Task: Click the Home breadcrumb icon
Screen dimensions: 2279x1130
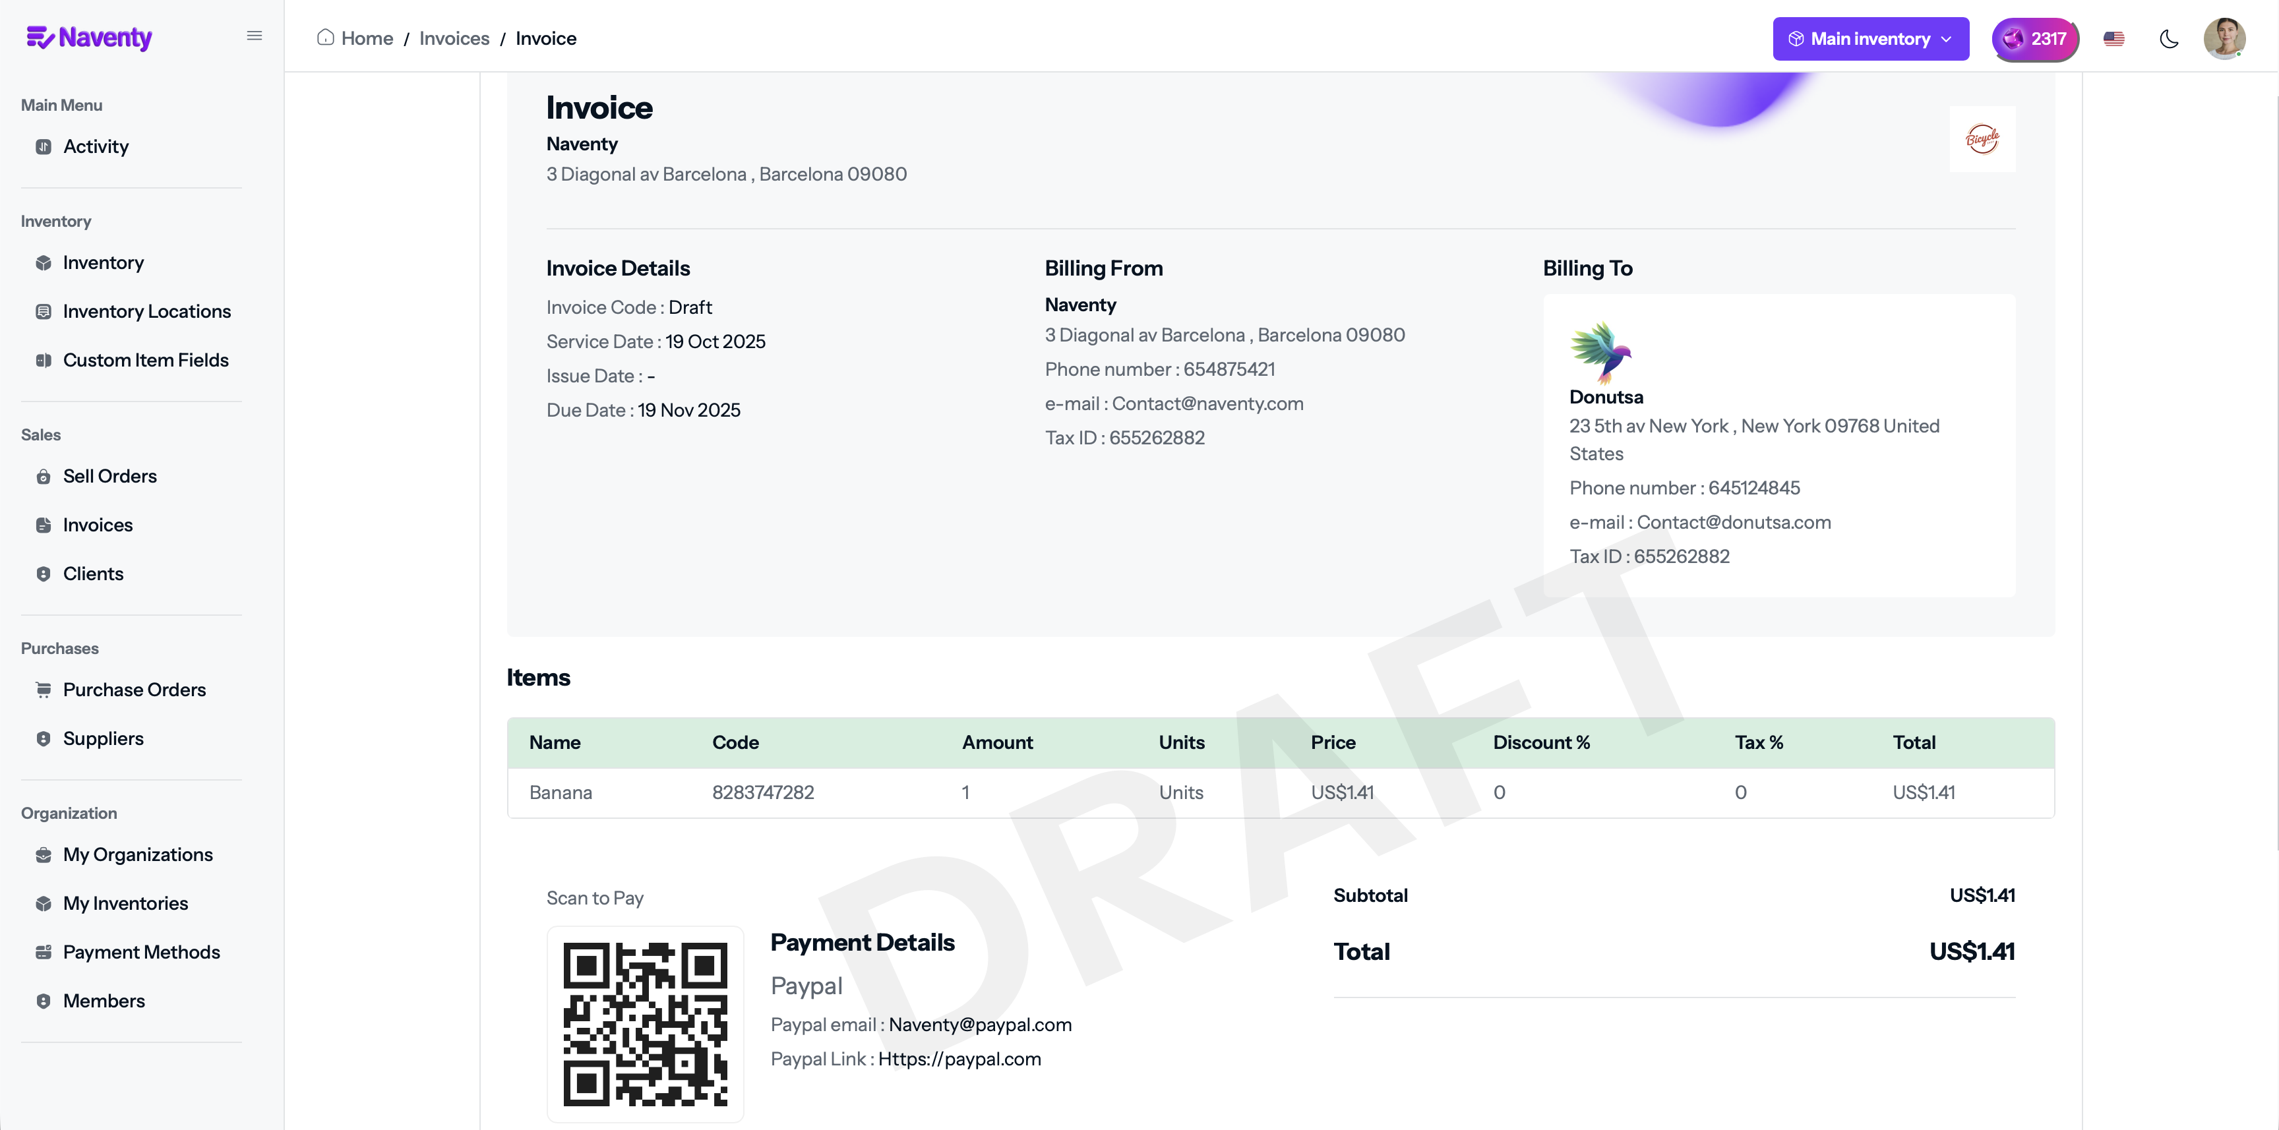Action: pos(326,37)
